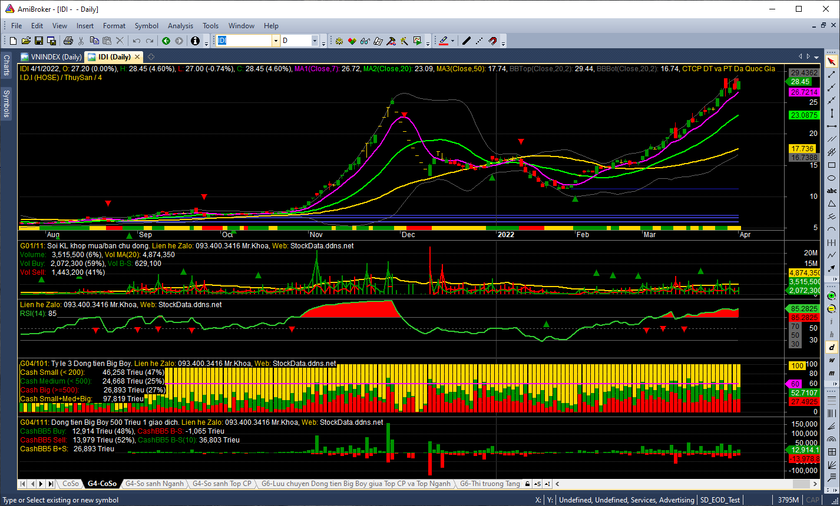The image size is (840, 506).
Task: Select the abc Text drawing tool
Action: click(832, 191)
